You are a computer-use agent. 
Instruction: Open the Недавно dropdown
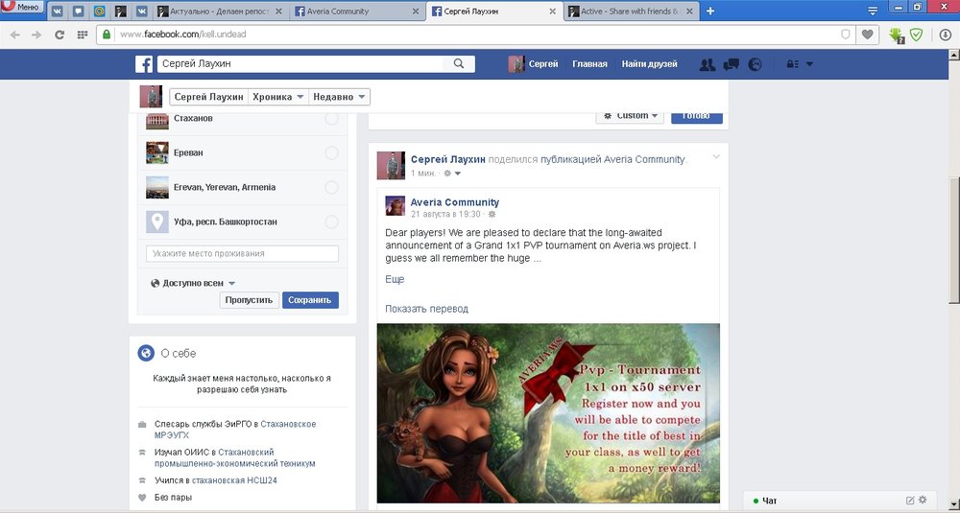[339, 97]
